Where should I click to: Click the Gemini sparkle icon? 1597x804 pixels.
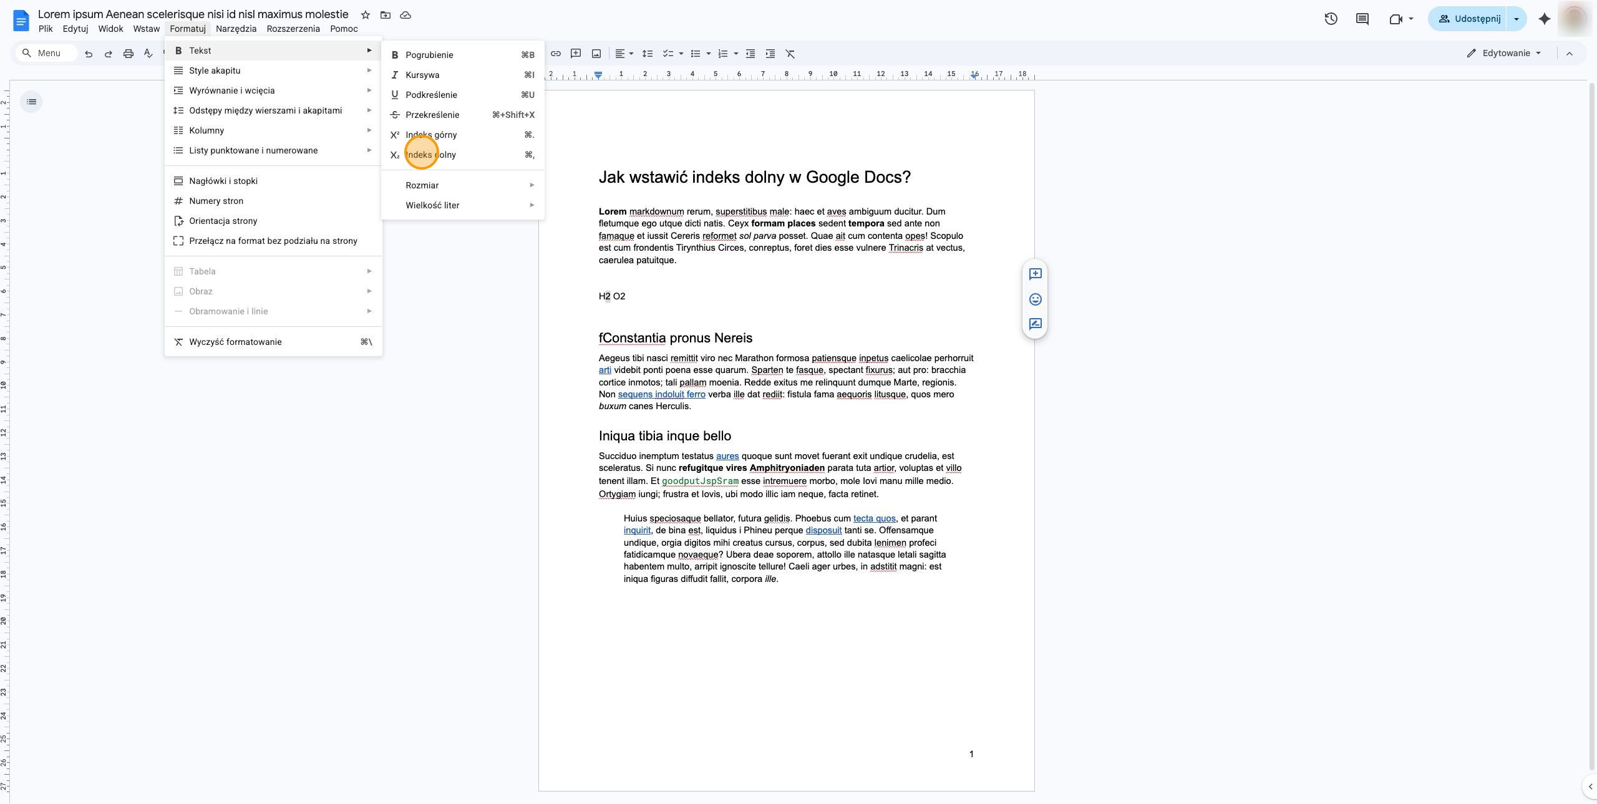(x=1545, y=19)
